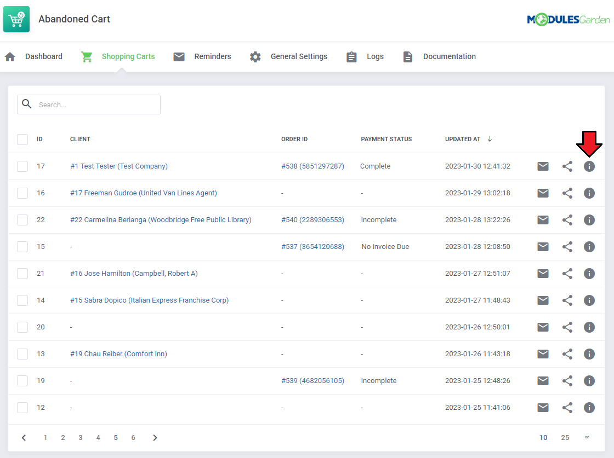Image resolution: width=614 pixels, height=458 pixels.
Task: Click the '2023-01-30 12:41:32' timestamp
Action: (477, 166)
